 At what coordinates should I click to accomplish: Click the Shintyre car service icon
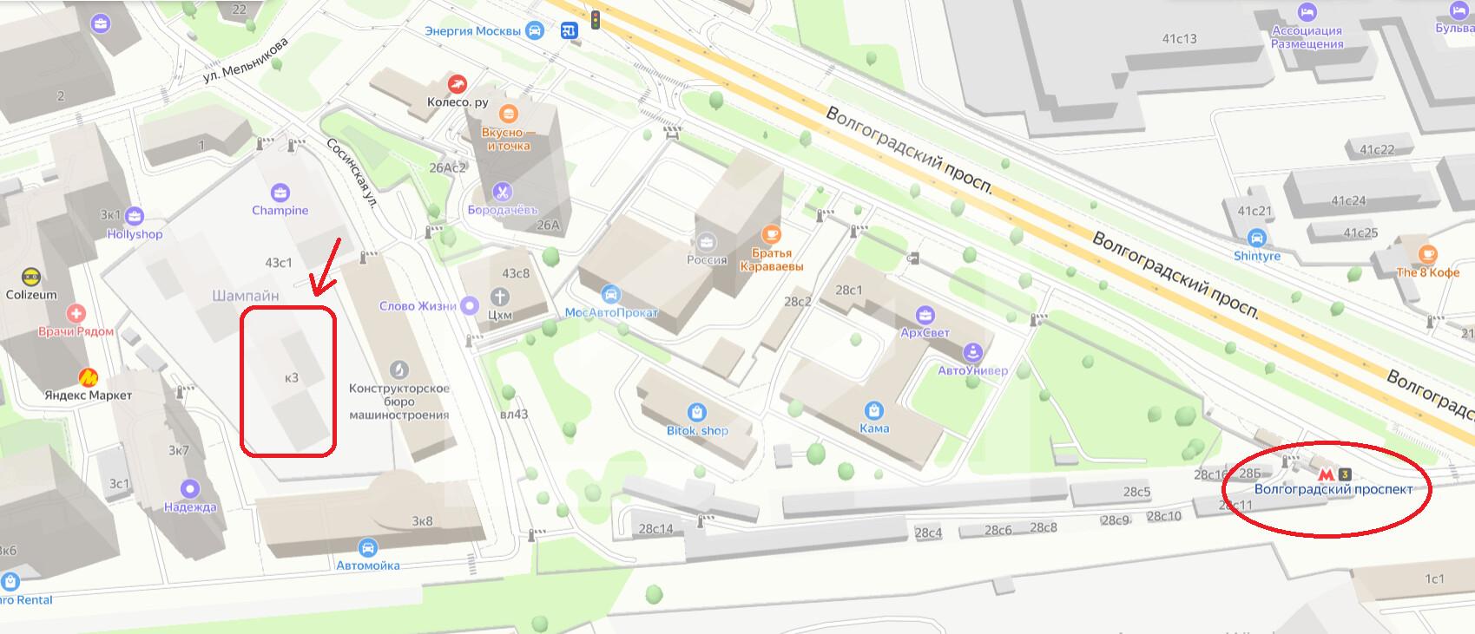(1256, 238)
